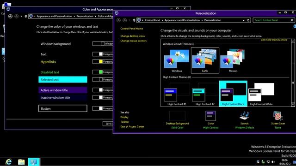
Task: Select the Flowers theme
Action: [233, 60]
